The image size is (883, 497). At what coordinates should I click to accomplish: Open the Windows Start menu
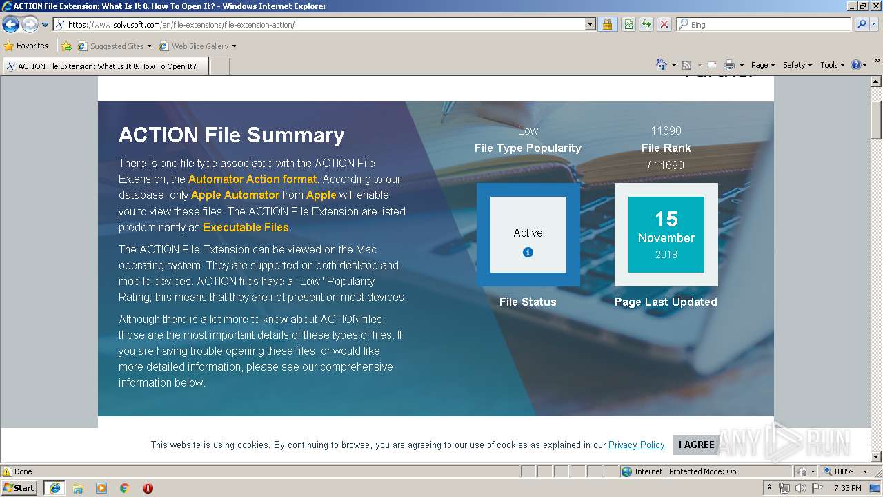pos(19,487)
